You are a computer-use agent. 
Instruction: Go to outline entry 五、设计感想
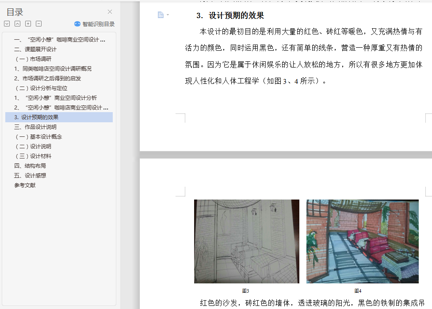click(x=30, y=175)
